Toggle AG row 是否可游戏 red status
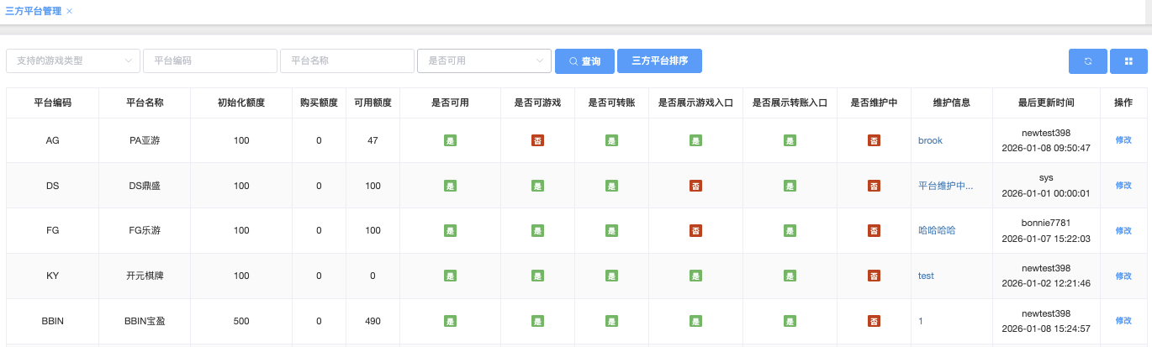The width and height of the screenshot is (1152, 347). (x=536, y=140)
